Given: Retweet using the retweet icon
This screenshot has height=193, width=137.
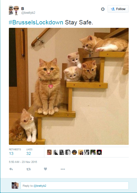Looking at the screenshot, I should click(29, 169).
